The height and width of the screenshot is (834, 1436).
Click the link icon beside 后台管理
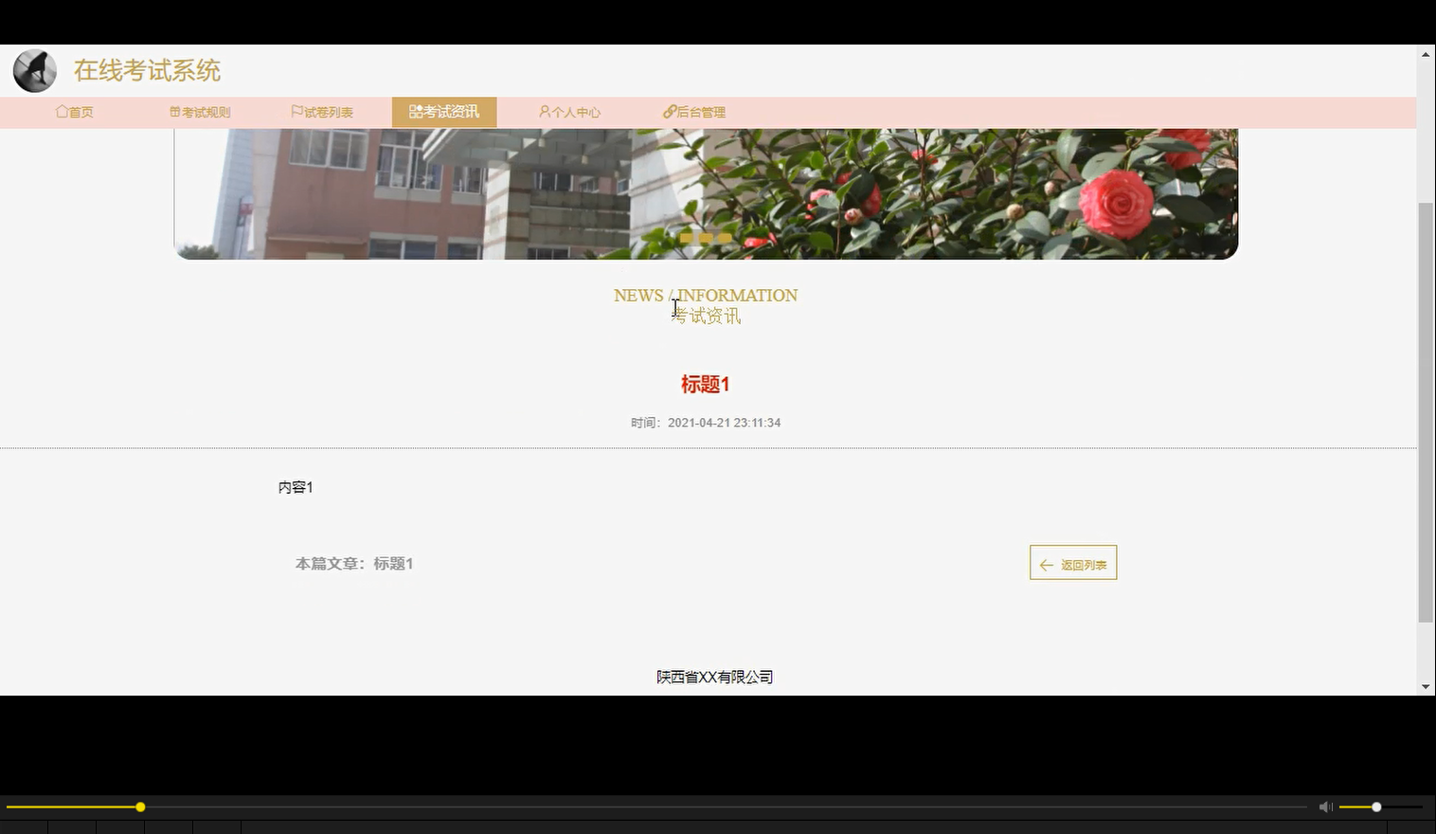[x=669, y=111]
